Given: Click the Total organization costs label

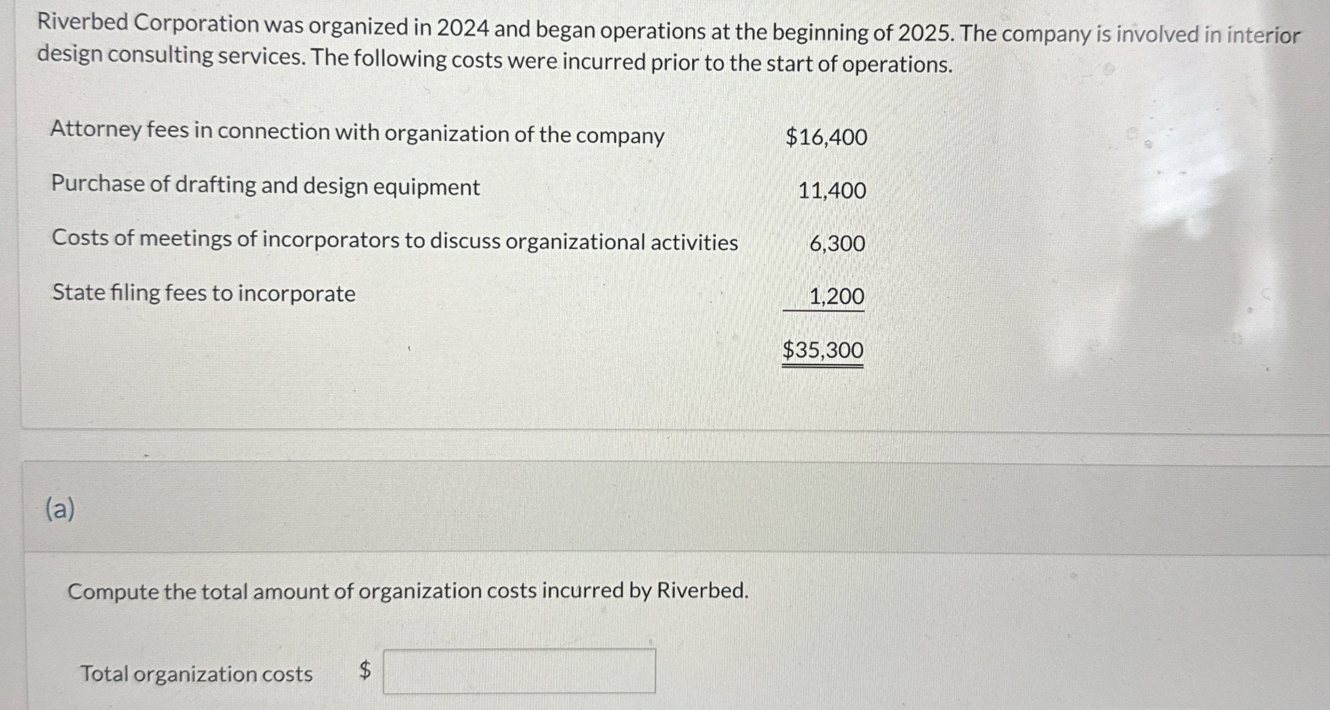Looking at the screenshot, I should (x=196, y=673).
